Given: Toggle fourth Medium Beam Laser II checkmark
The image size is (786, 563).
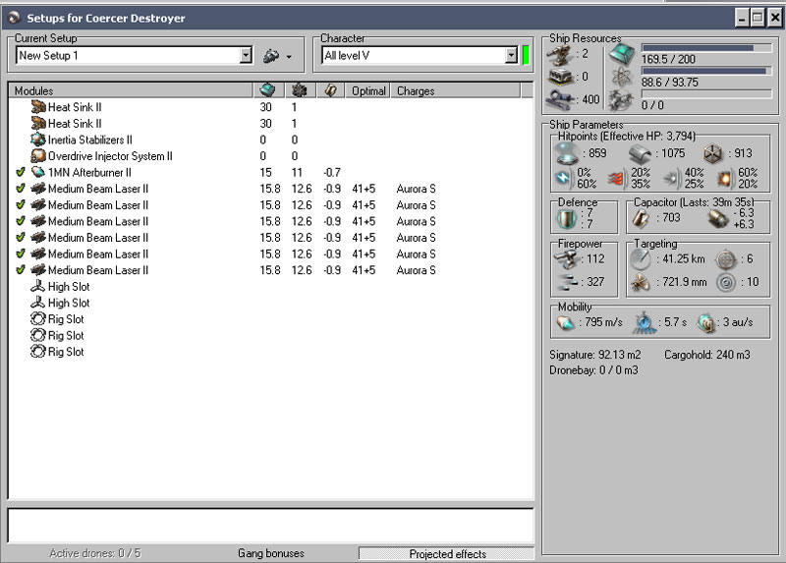Looking at the screenshot, I should point(20,238).
